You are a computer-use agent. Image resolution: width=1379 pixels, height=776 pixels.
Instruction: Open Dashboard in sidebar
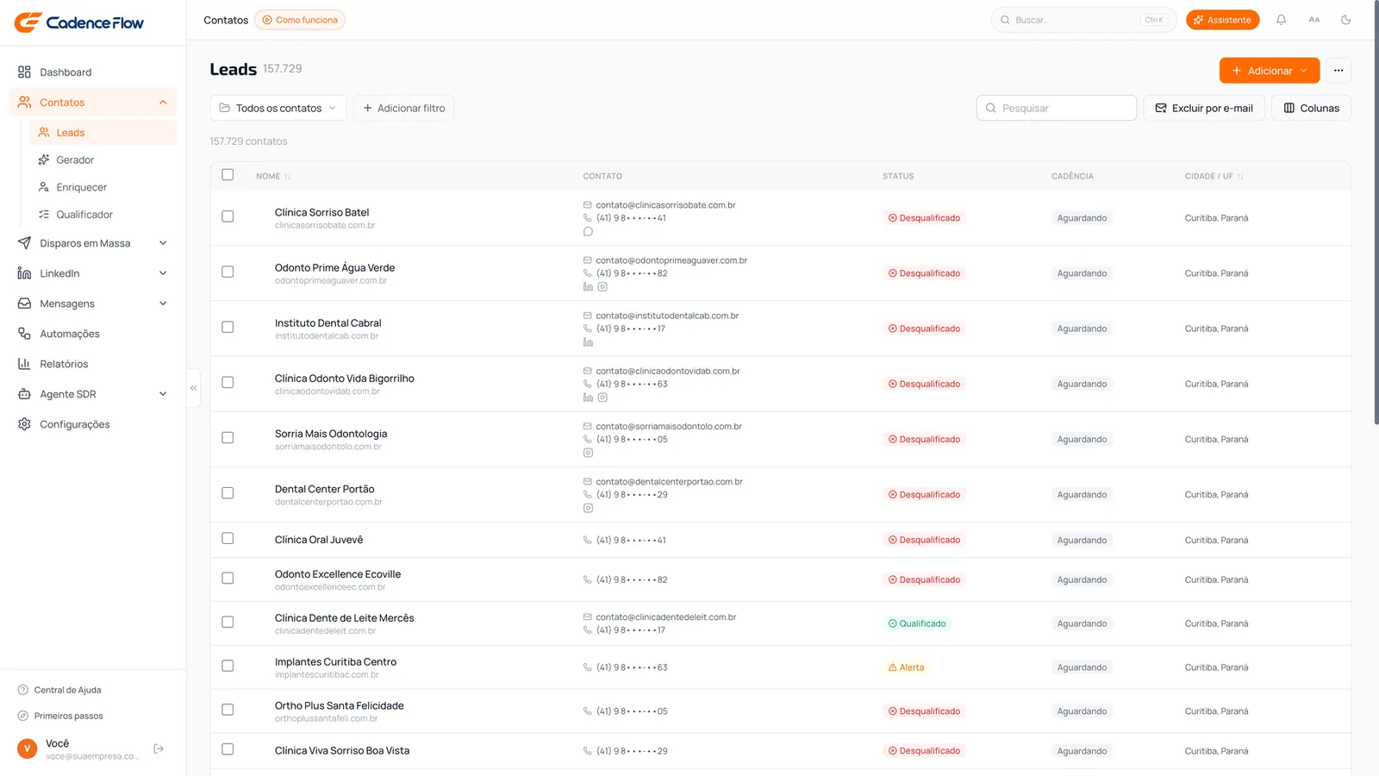(93, 72)
